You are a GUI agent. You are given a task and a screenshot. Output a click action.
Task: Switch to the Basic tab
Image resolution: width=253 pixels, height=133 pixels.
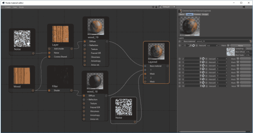(x=182, y=14)
